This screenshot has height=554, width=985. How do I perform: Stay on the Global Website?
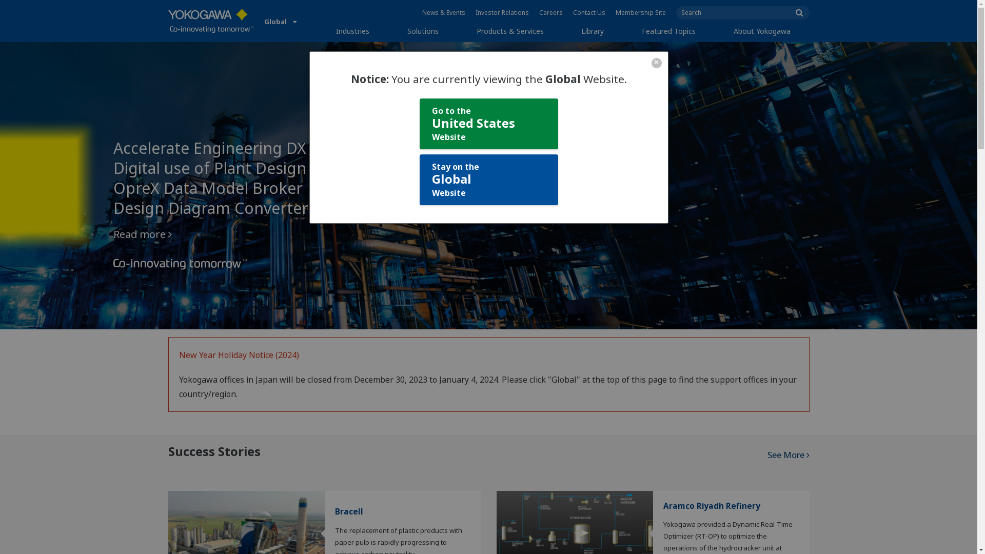click(488, 180)
